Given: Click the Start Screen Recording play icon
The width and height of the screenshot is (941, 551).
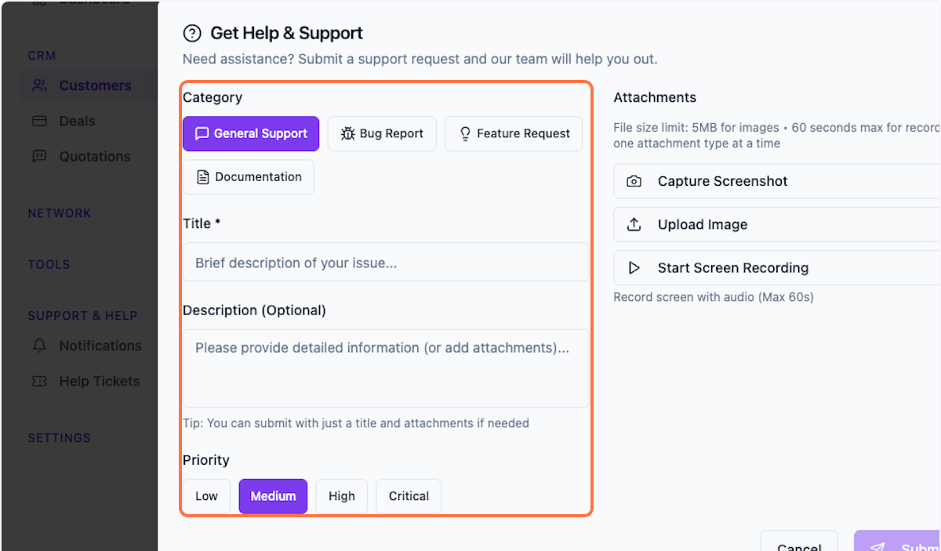Looking at the screenshot, I should (x=634, y=267).
